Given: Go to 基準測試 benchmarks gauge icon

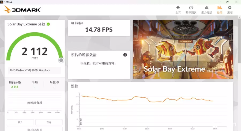Looking at the screenshot, I should click(x=191, y=8).
